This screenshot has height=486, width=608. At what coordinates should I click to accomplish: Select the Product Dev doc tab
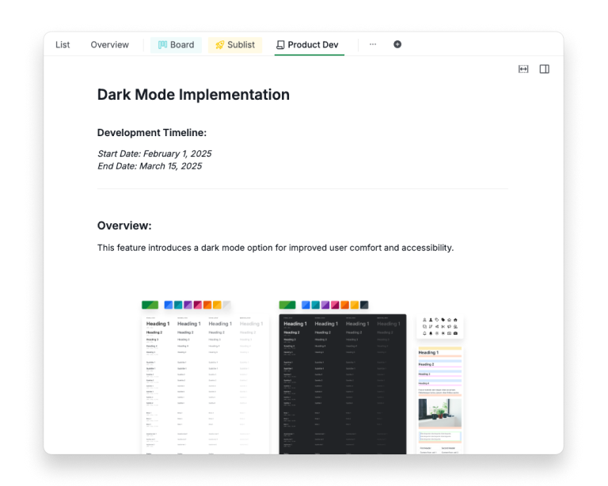coord(307,45)
